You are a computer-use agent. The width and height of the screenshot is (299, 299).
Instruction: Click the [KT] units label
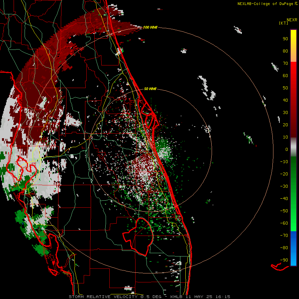(x=284, y=23)
